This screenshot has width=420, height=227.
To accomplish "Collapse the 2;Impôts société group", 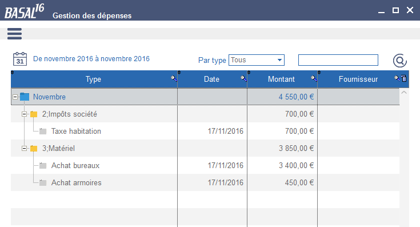I will [x=24, y=114].
